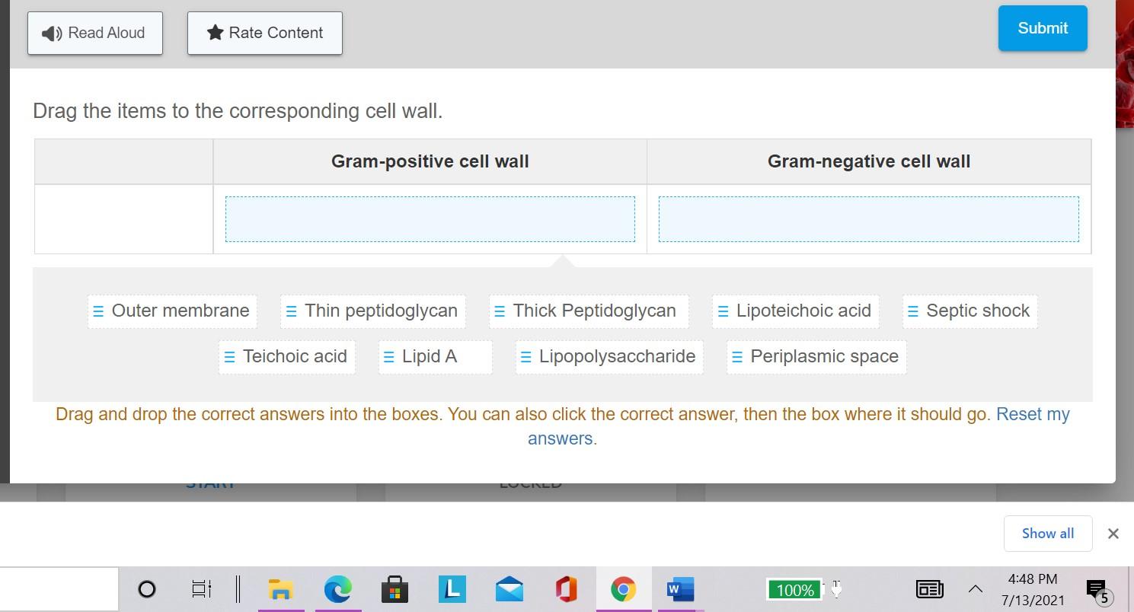This screenshot has width=1134, height=612.
Task: Click the drag handle beside Periplasmic space
Action: [736, 356]
